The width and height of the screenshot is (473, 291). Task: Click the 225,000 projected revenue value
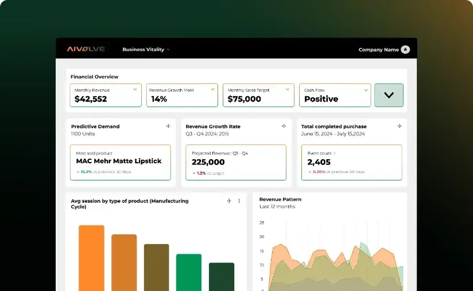point(208,162)
